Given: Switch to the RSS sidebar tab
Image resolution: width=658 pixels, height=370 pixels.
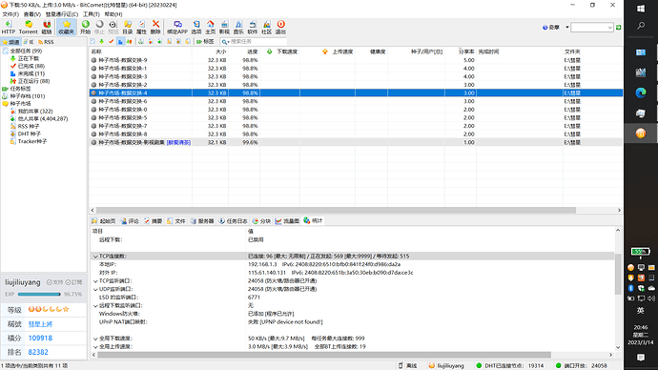Looking at the screenshot, I should [46, 42].
